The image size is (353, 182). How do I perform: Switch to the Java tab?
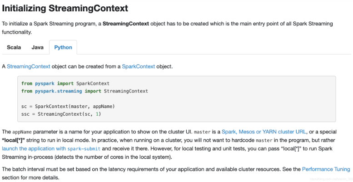pos(37,47)
